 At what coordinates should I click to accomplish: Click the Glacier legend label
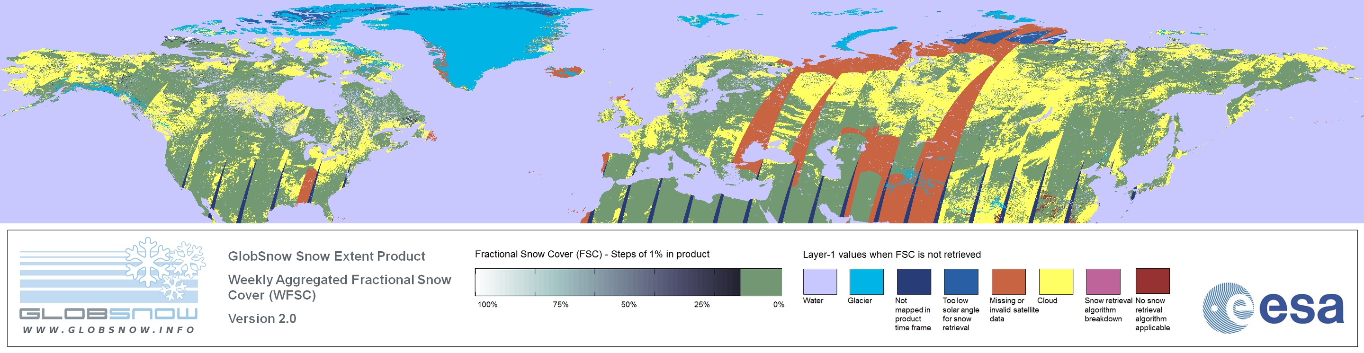860,300
